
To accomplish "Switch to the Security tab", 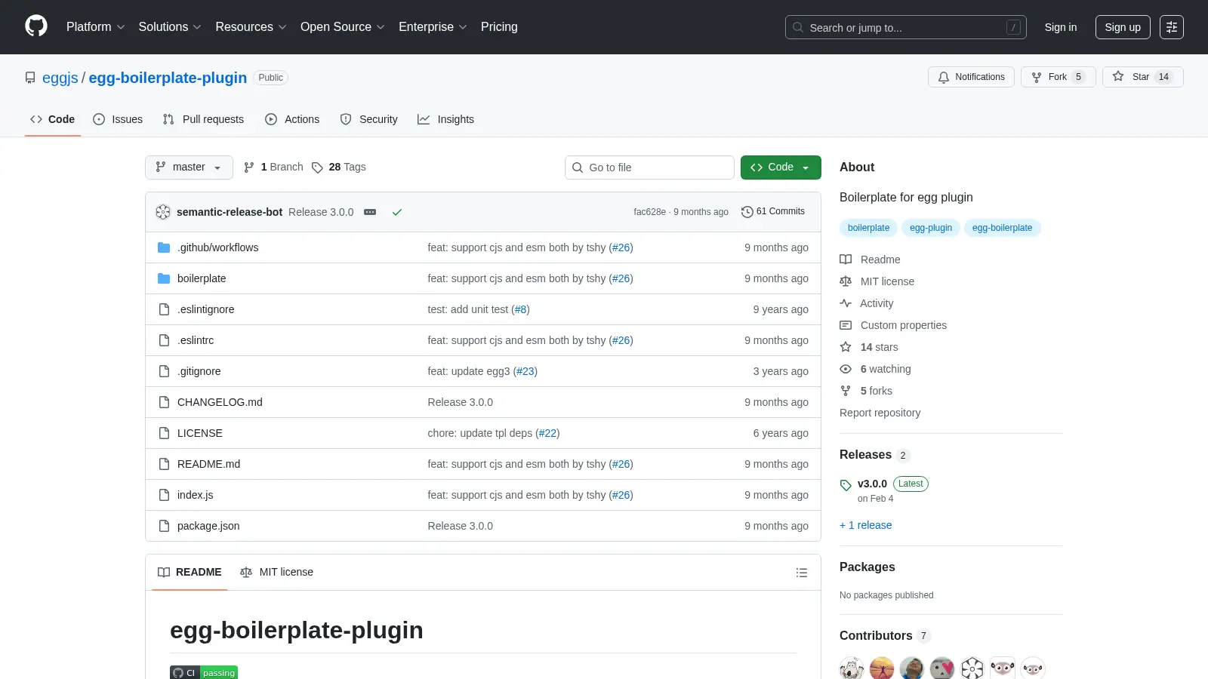I will pyautogui.click(x=368, y=119).
